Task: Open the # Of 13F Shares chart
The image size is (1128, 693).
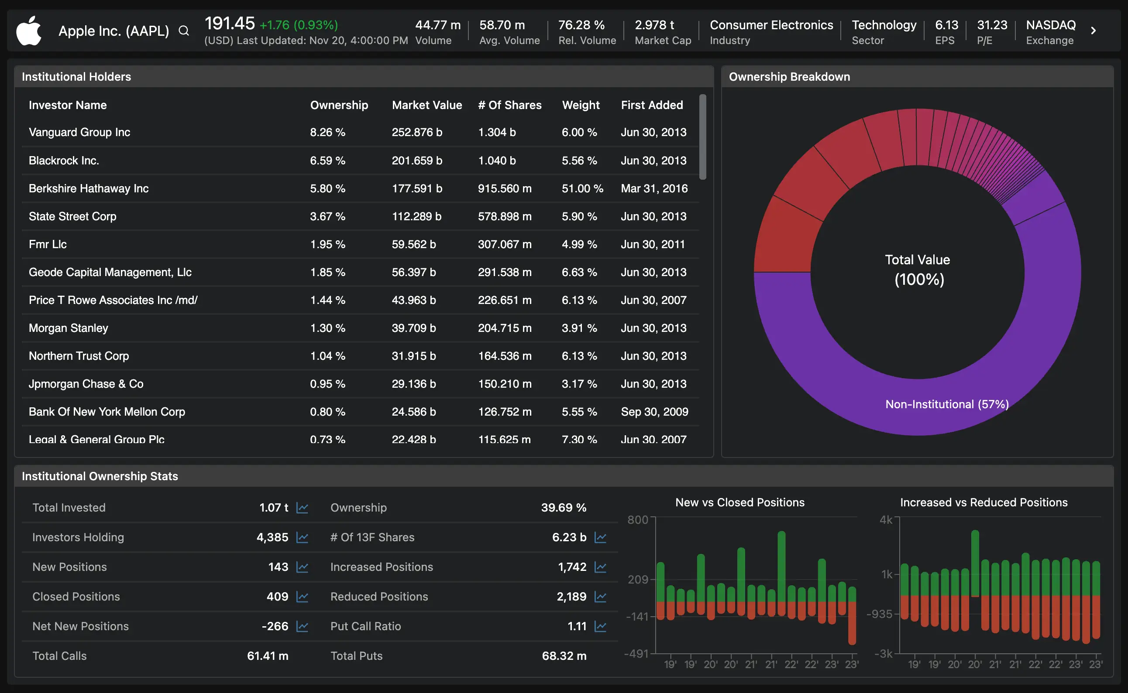Action: pos(601,537)
